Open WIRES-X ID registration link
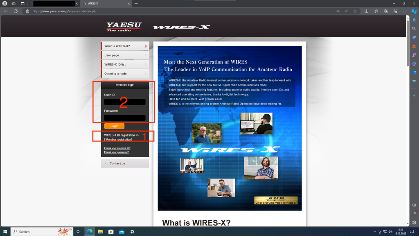This screenshot has width=419, height=236. tap(122, 135)
